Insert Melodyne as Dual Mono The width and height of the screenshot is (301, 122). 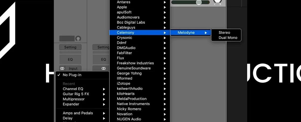226,38
